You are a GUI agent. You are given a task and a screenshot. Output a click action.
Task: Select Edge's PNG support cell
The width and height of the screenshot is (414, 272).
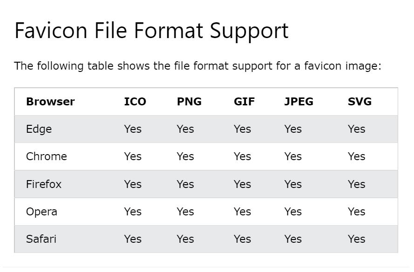coord(185,129)
